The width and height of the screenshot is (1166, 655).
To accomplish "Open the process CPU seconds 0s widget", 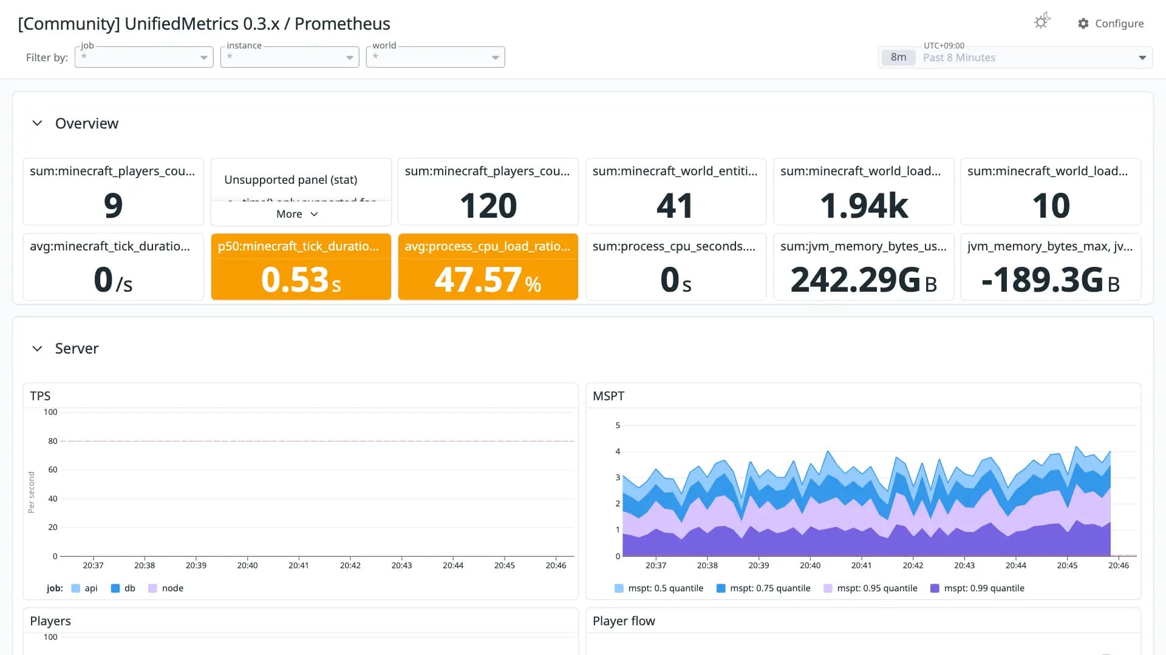I will (x=676, y=267).
